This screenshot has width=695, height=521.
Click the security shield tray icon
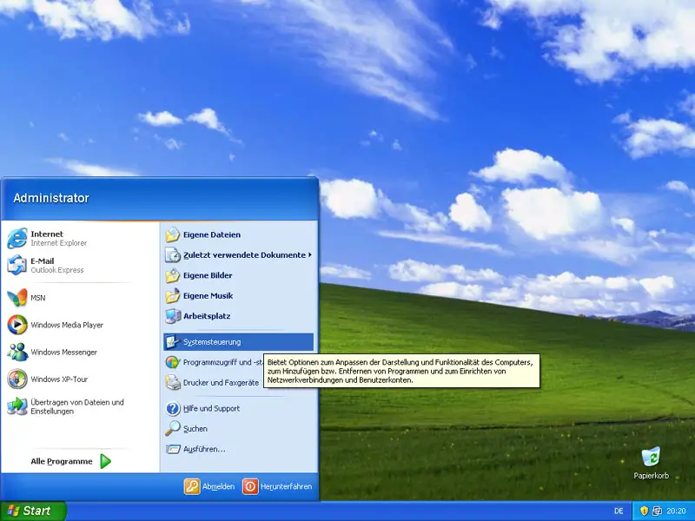pos(645,511)
